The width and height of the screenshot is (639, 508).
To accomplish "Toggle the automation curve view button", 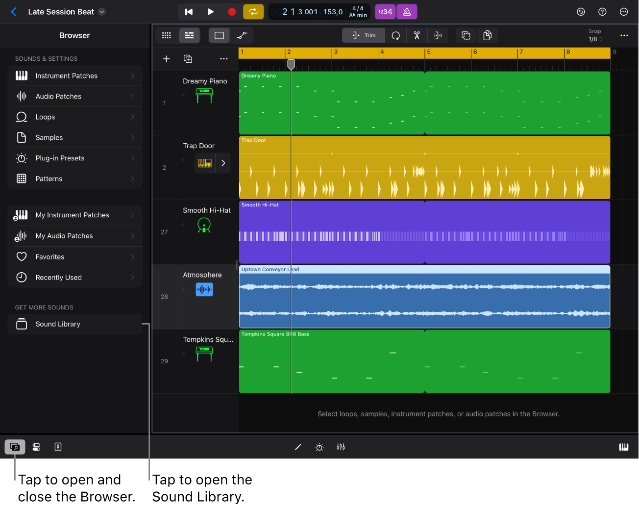I will [242, 35].
